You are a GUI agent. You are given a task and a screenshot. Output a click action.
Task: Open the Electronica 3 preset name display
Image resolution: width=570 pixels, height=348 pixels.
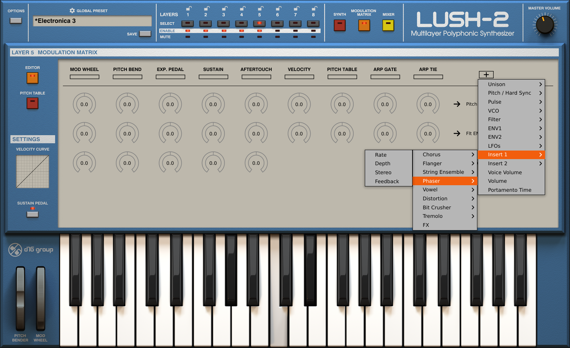pyautogui.click(x=92, y=21)
